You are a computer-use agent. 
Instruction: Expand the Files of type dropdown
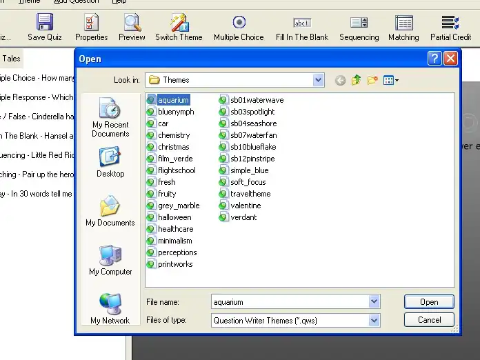[x=374, y=321]
